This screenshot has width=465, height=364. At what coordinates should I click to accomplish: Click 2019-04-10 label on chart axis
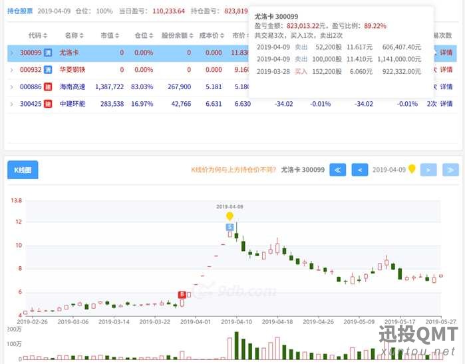[236, 322]
